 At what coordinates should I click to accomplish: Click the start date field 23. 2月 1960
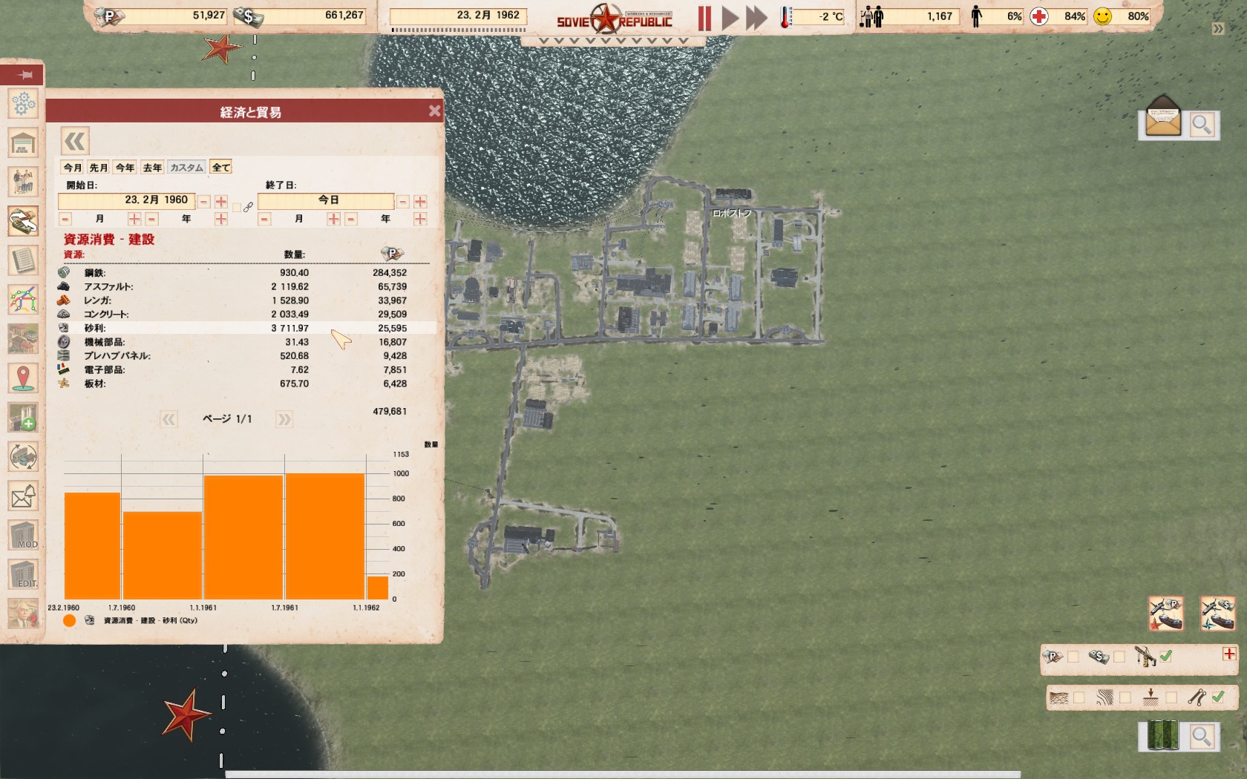pos(126,200)
